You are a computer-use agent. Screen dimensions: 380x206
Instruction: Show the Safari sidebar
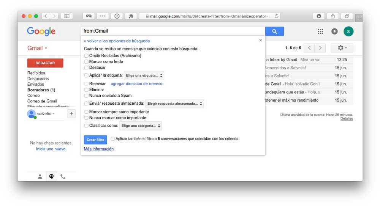pyautogui.click(x=66, y=16)
